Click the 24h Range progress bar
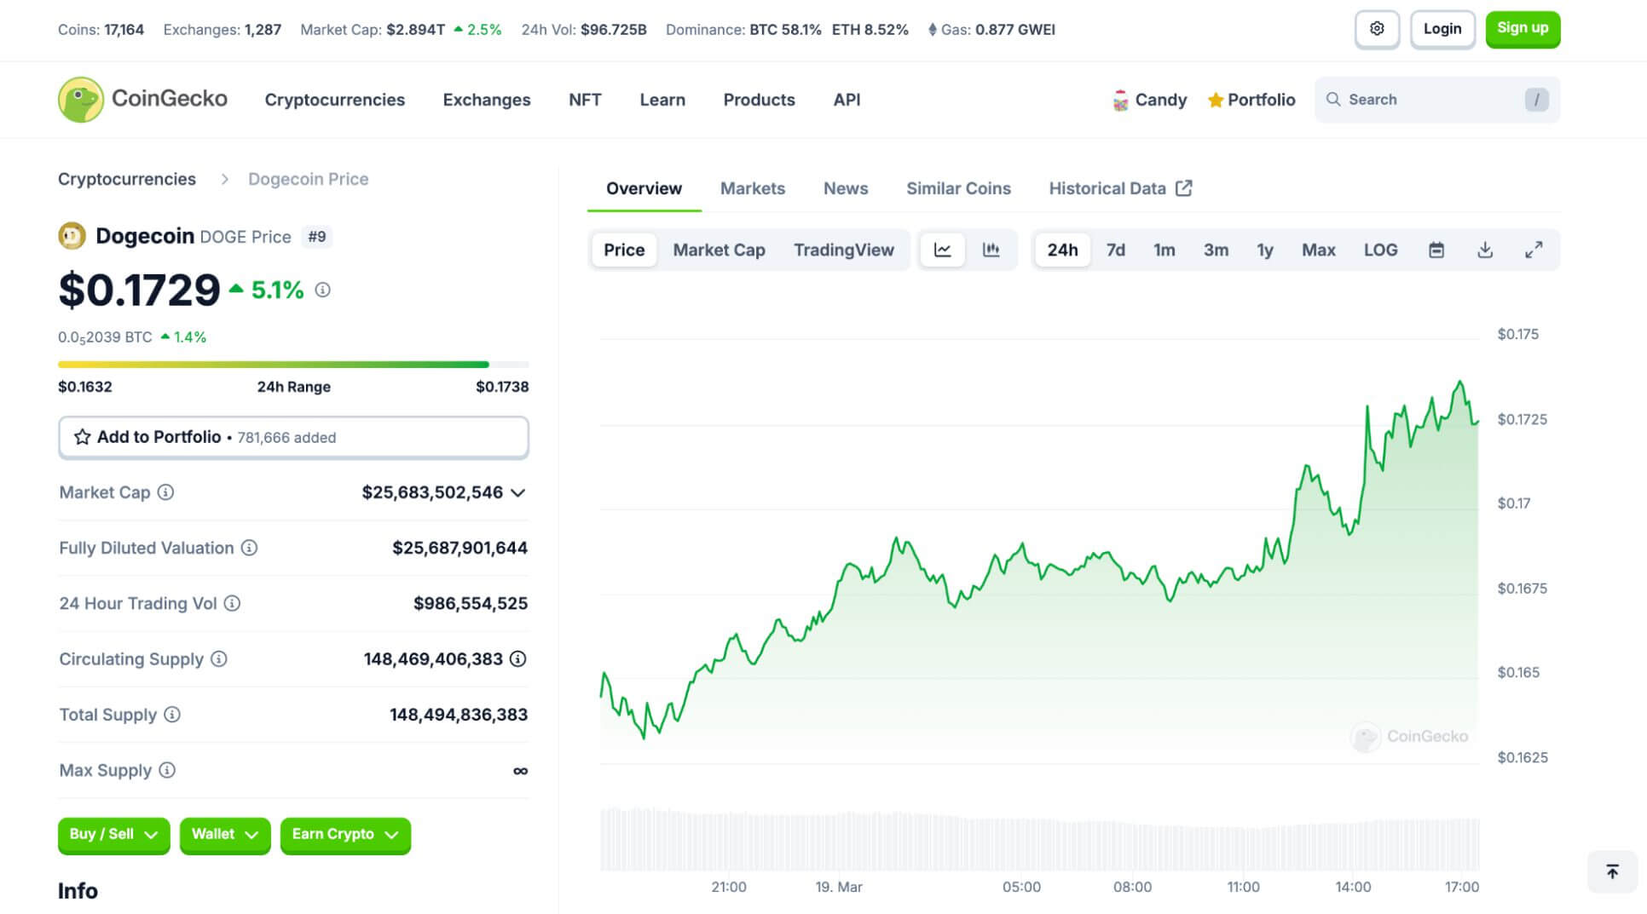This screenshot has height=914, width=1647. click(x=293, y=365)
